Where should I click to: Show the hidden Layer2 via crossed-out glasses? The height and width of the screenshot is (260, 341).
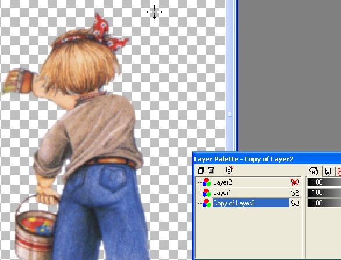(x=295, y=182)
